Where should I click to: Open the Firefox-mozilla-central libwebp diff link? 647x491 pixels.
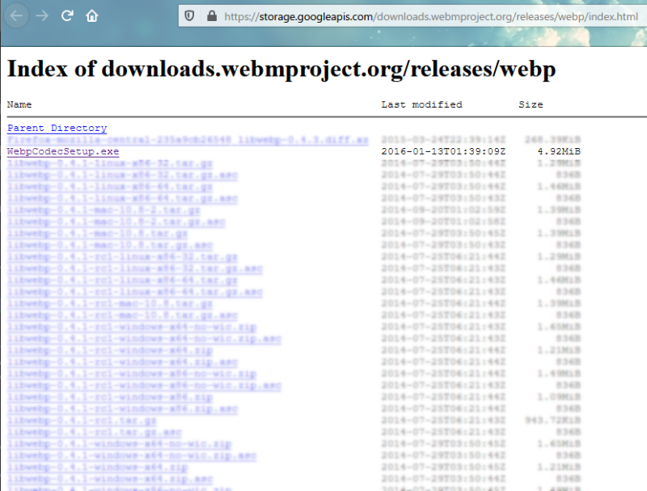(188, 140)
